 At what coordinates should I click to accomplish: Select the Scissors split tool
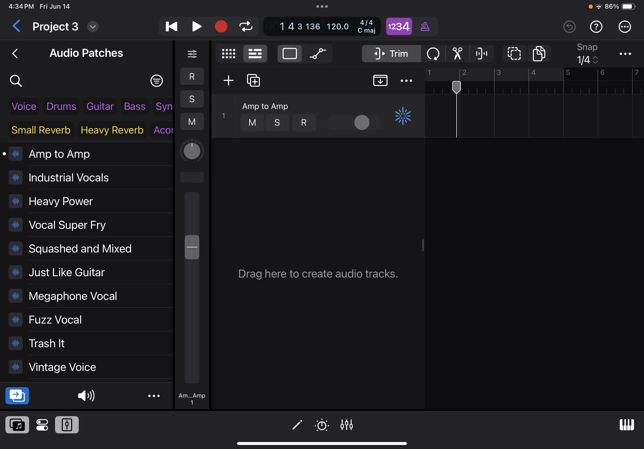pos(457,54)
